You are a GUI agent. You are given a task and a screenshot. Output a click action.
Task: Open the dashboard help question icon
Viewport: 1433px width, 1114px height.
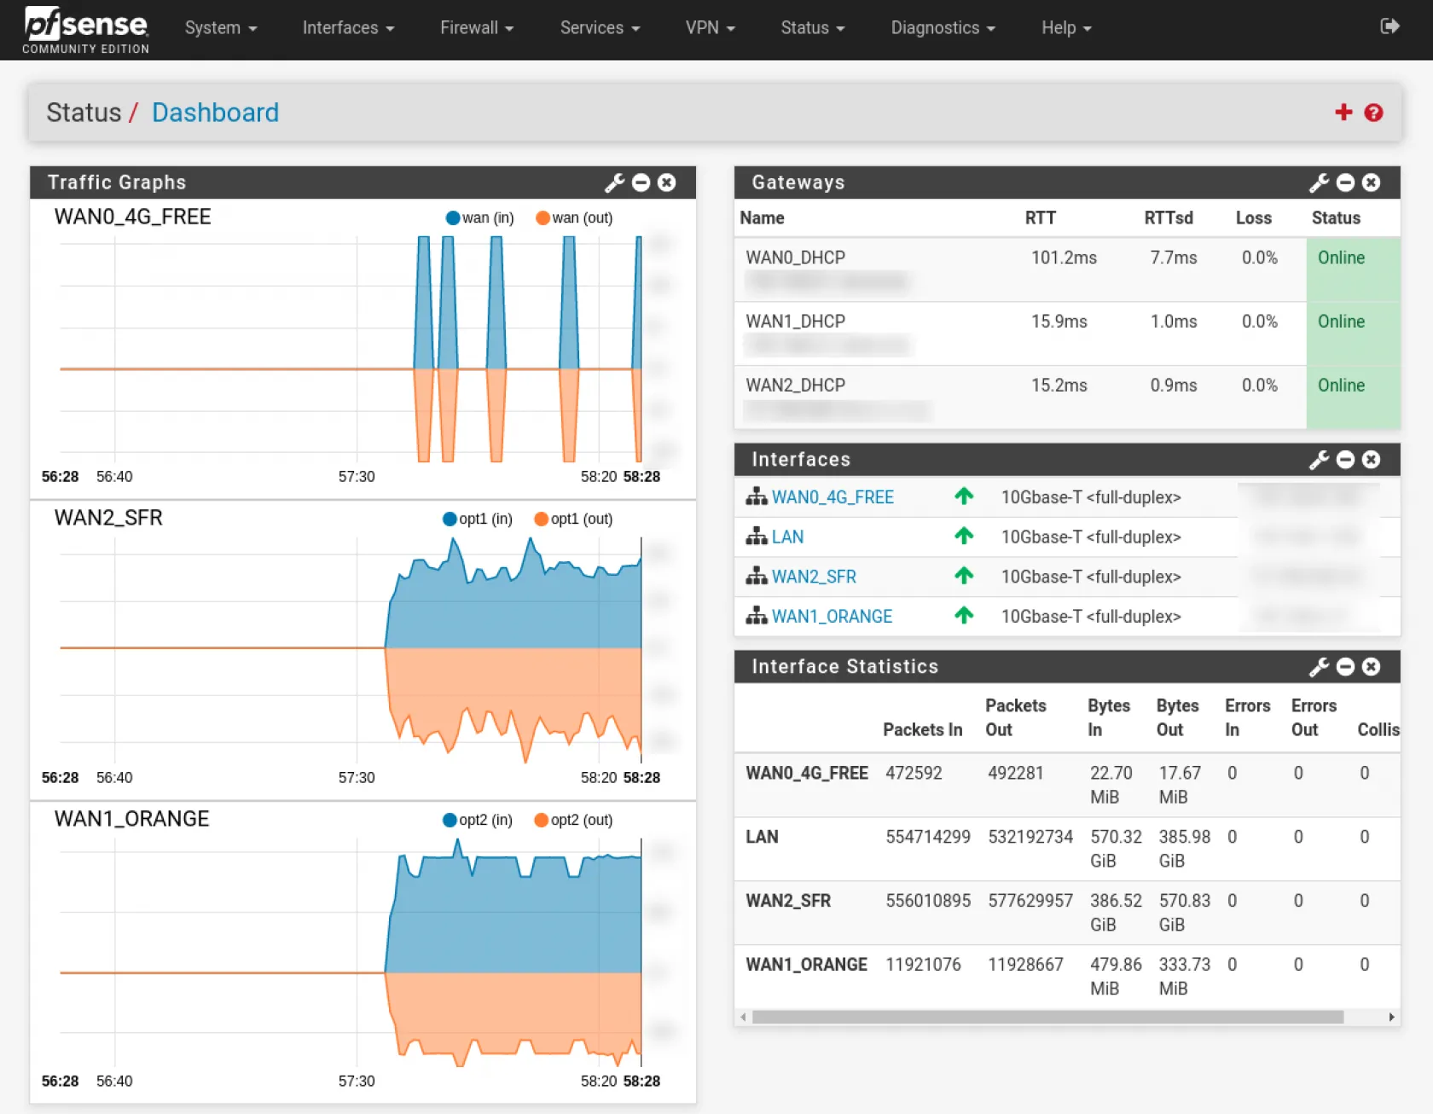(1373, 113)
